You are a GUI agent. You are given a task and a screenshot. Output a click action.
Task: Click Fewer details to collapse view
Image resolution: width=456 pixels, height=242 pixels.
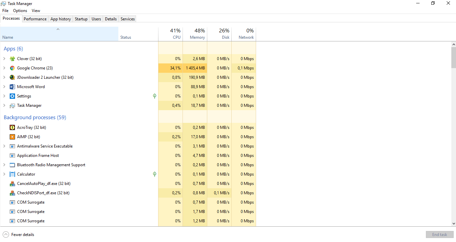tap(18, 234)
